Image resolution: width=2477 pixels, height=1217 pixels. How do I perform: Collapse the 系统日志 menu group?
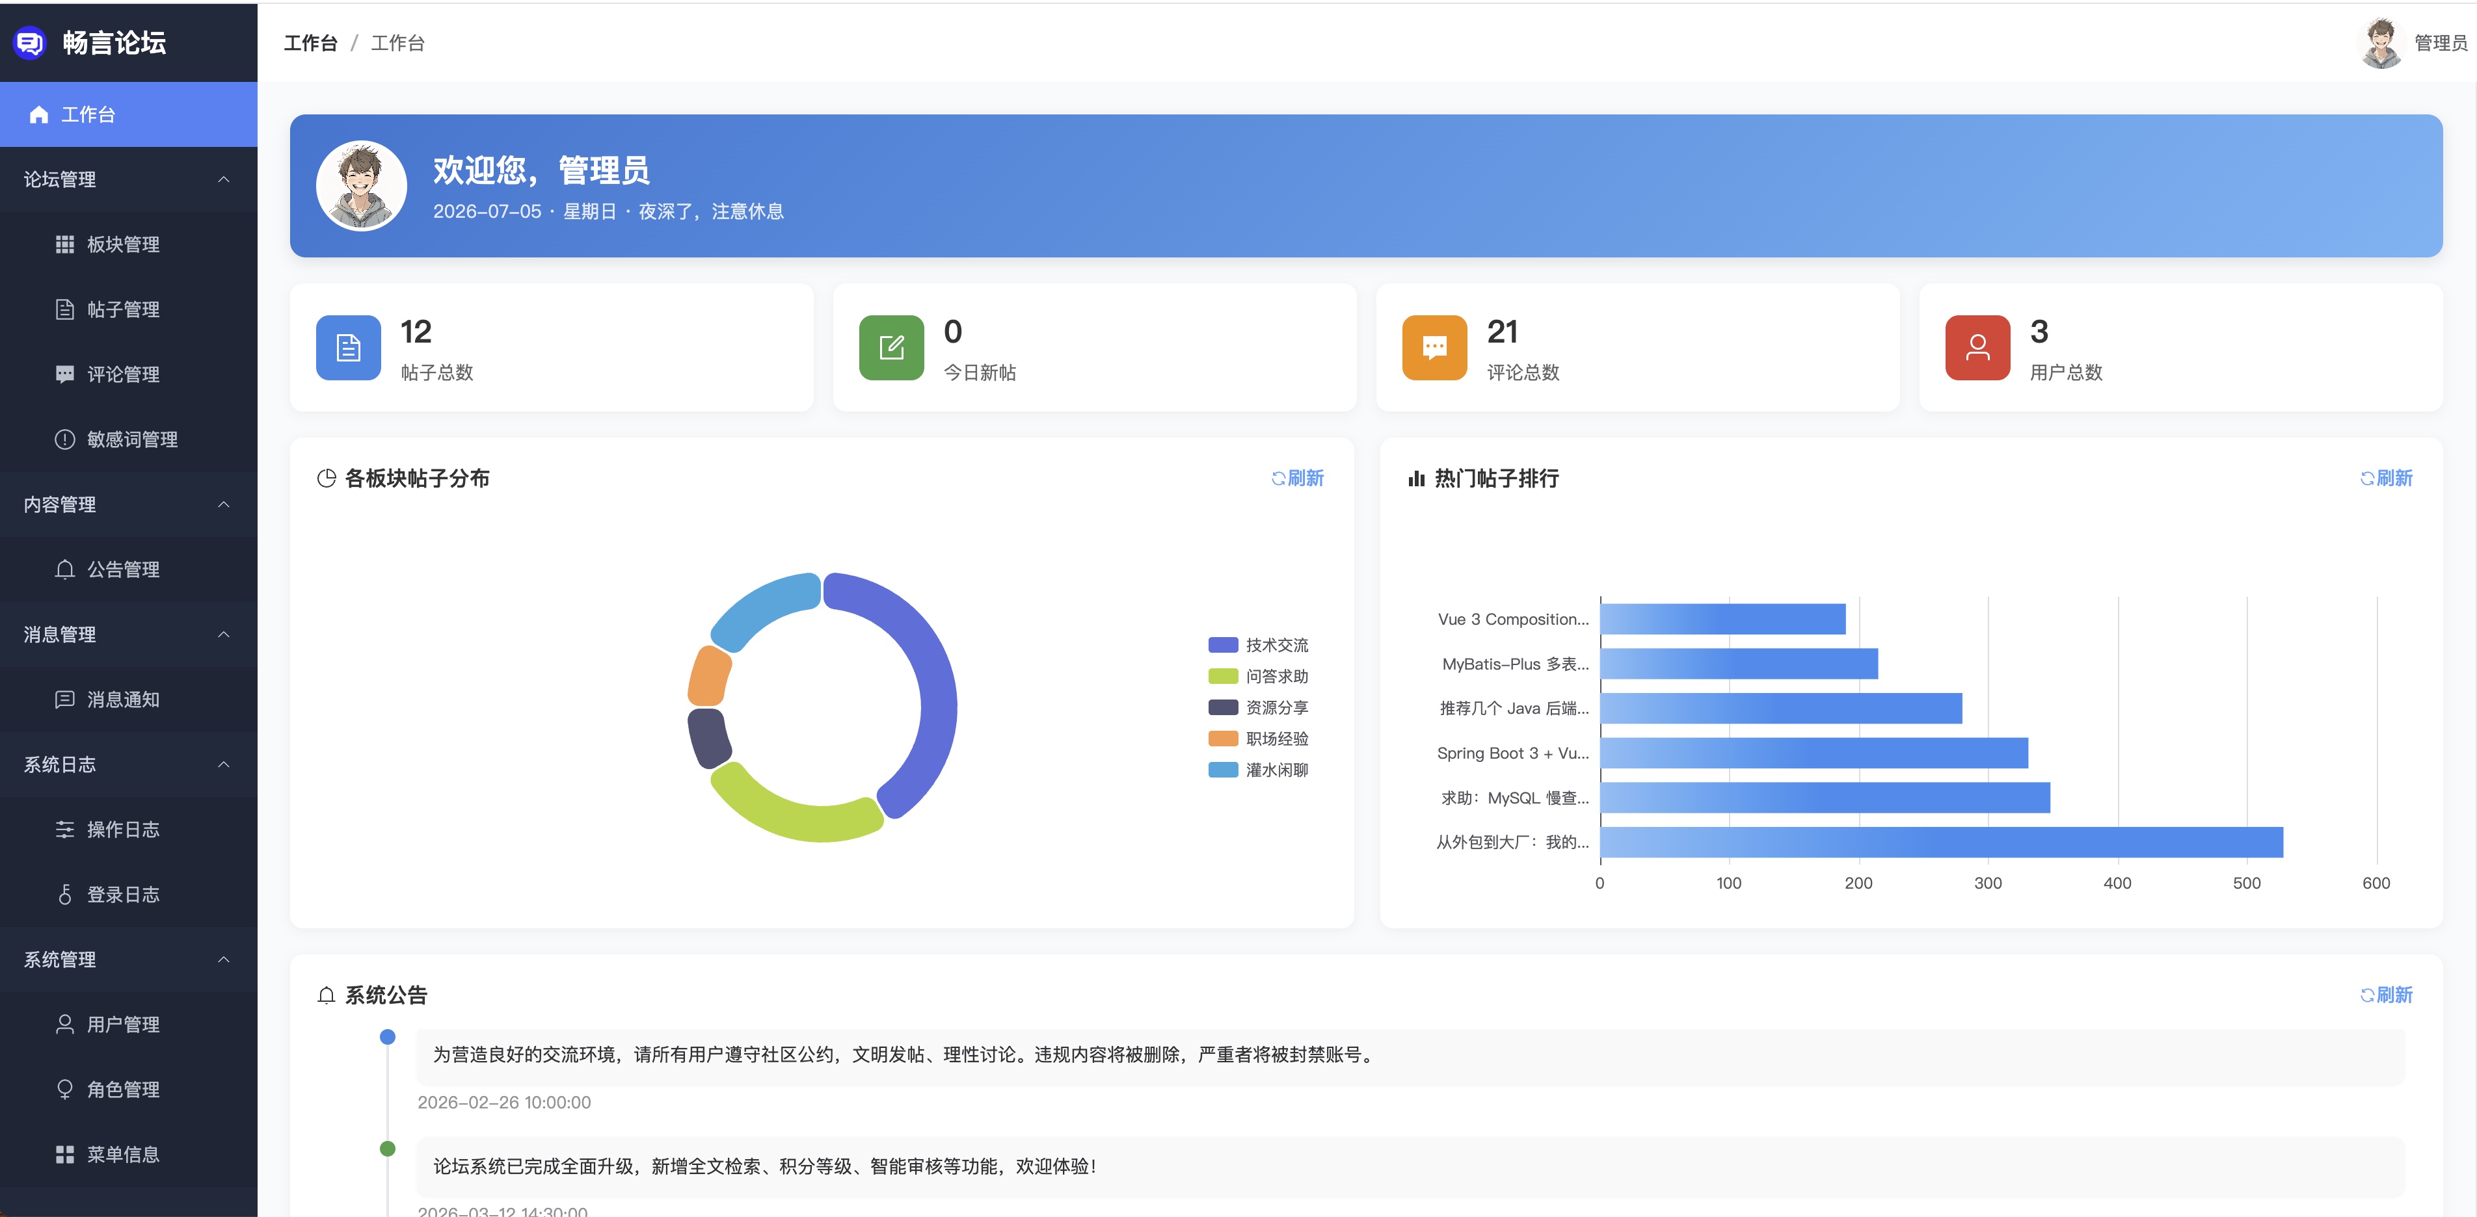(x=129, y=765)
